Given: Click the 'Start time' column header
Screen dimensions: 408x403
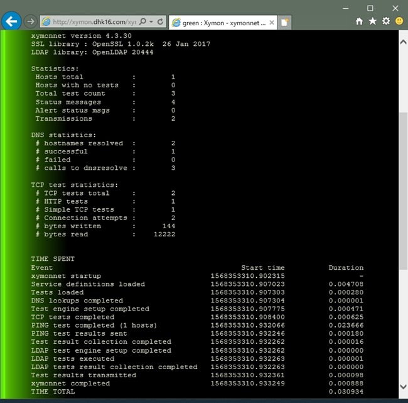Looking at the screenshot, I should click(x=263, y=268).
